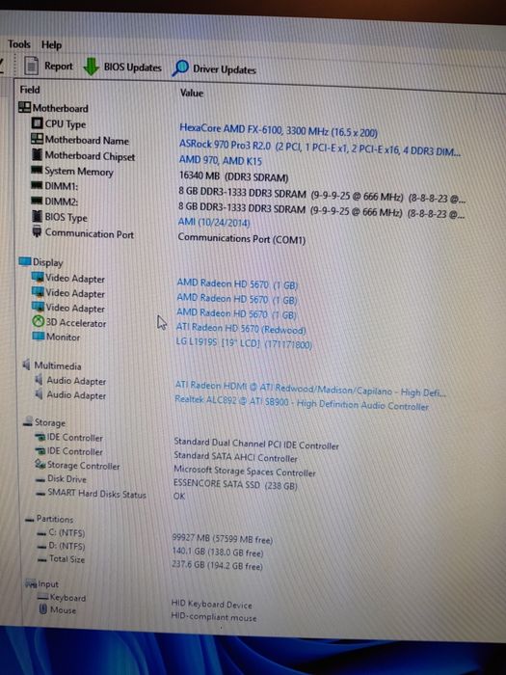Image resolution: width=506 pixels, height=675 pixels.
Task: Click the Report toolbar button
Action: point(48,67)
